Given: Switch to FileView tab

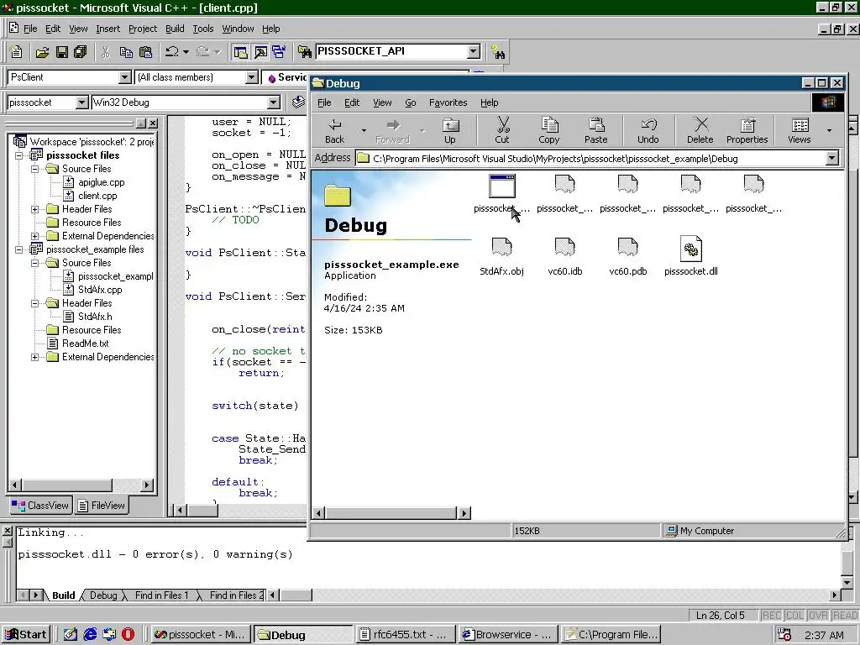Looking at the screenshot, I should click(x=102, y=505).
